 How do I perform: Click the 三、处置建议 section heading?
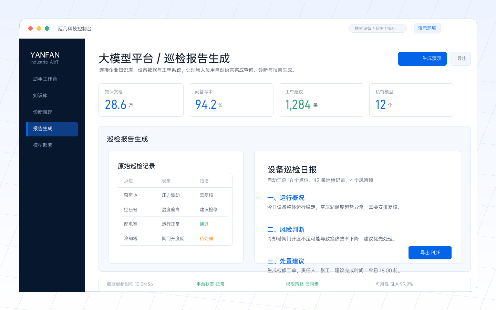point(286,261)
